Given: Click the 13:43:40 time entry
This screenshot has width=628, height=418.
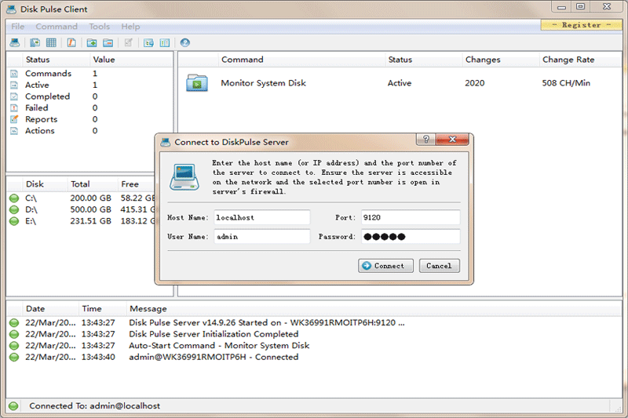Looking at the screenshot, I should [98, 357].
